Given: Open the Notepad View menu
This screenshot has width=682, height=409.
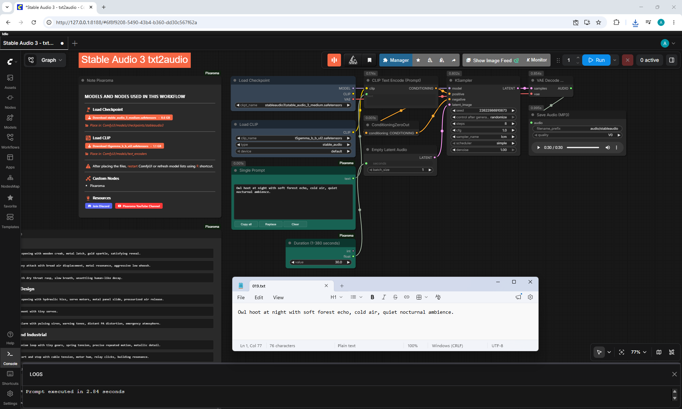Looking at the screenshot, I should 278,297.
